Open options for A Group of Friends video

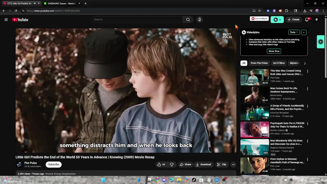pyautogui.click(x=308, y=106)
